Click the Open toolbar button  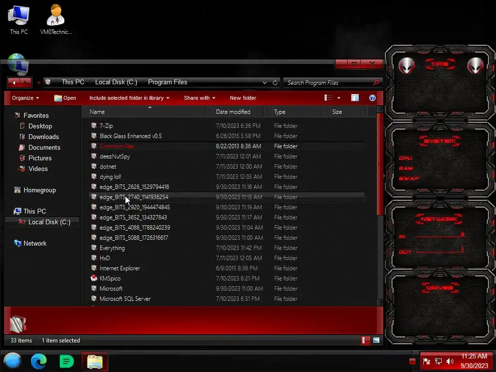pos(65,98)
